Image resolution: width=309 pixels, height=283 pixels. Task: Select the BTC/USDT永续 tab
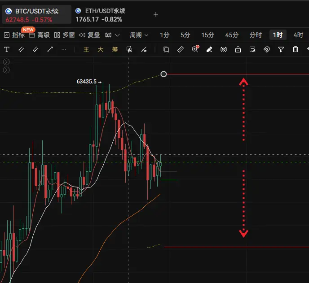[37, 14]
